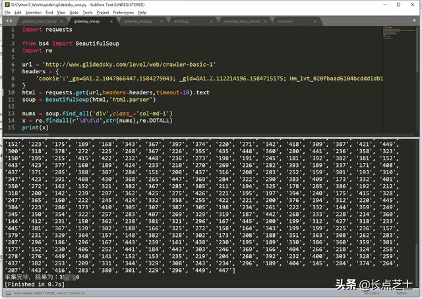Open the View menu
This screenshot has width=422, height=299.
coord(61,13)
